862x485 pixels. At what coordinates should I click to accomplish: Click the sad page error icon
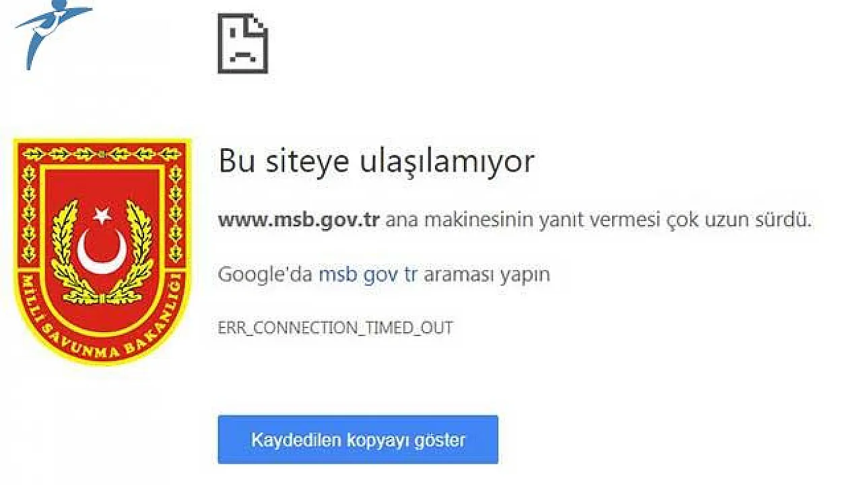point(242,43)
